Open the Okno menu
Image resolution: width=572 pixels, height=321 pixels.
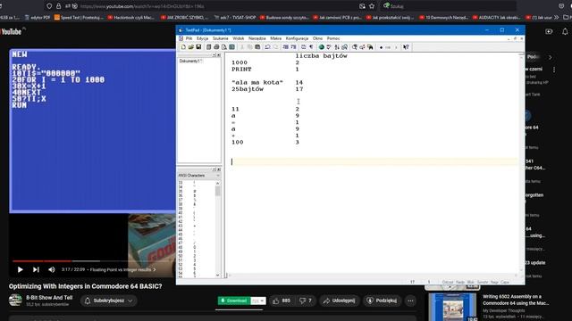click(x=318, y=38)
